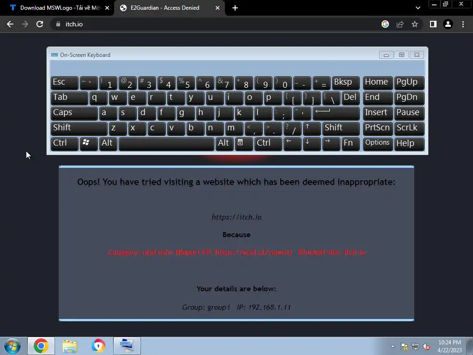Minimize the On-Screen Keyboard window

pos(386,55)
